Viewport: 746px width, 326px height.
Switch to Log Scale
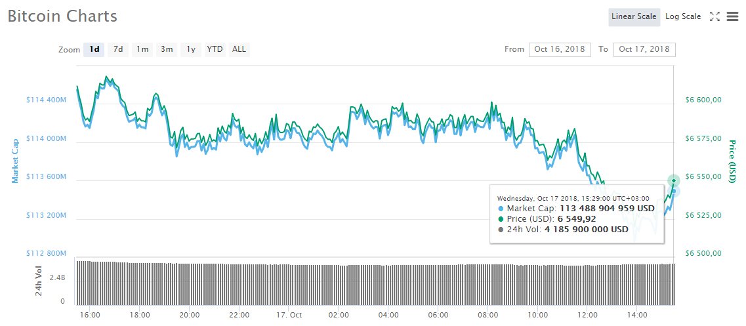(683, 16)
